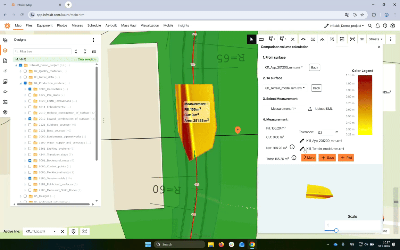Click the Save button
The height and width of the screenshot is (250, 400).
327,158
